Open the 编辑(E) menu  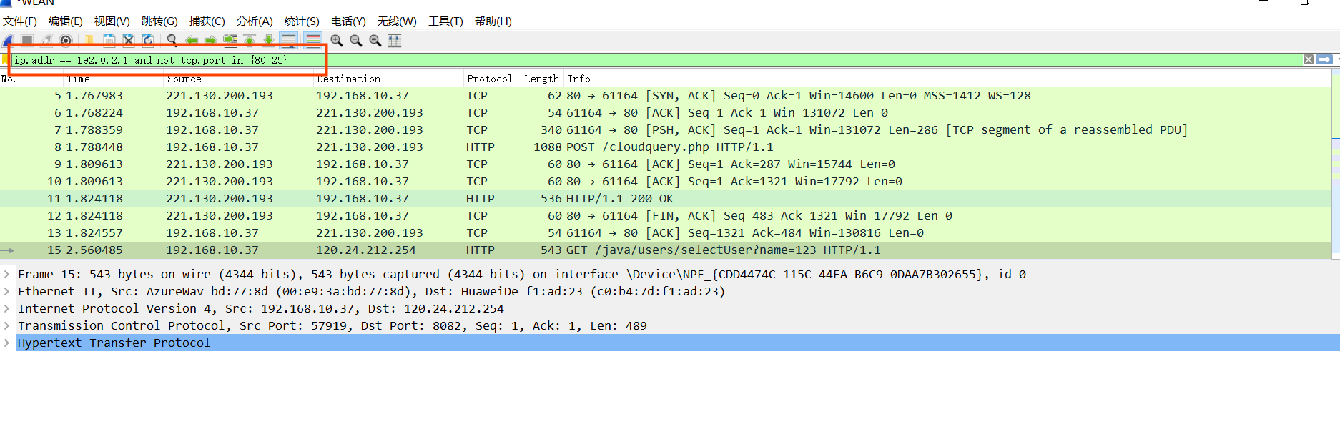65,21
